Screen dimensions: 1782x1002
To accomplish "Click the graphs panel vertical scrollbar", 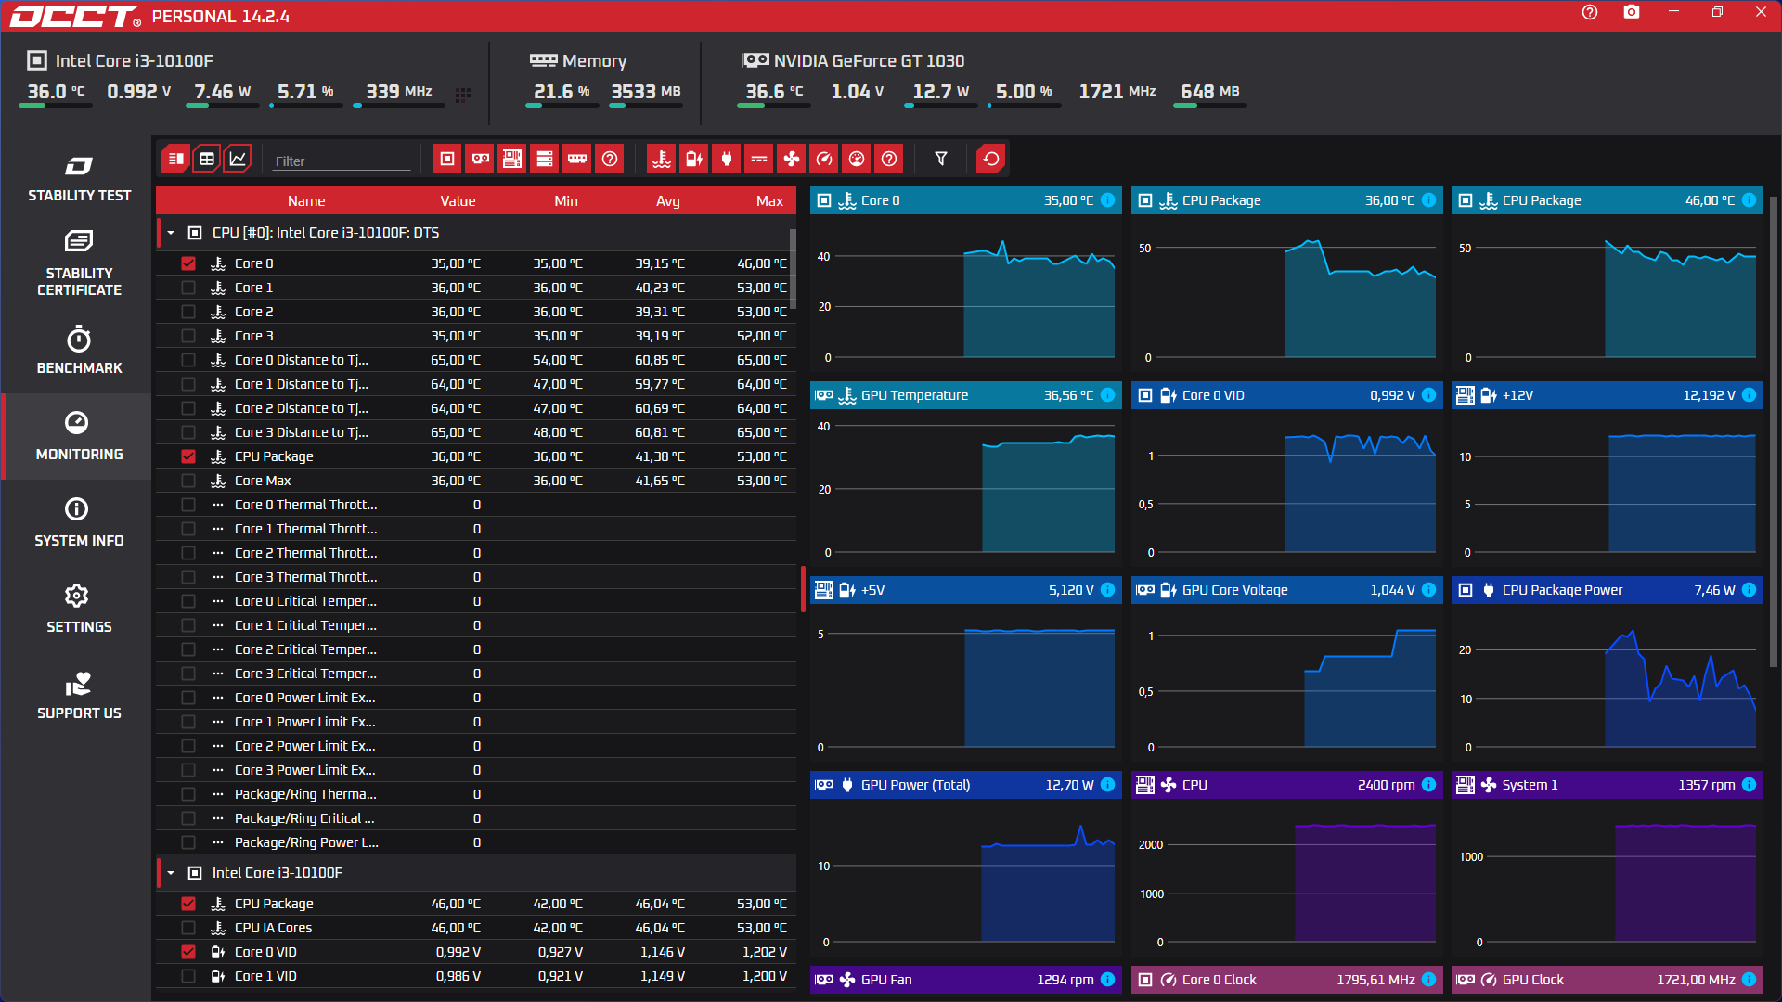I will tap(1774, 431).
